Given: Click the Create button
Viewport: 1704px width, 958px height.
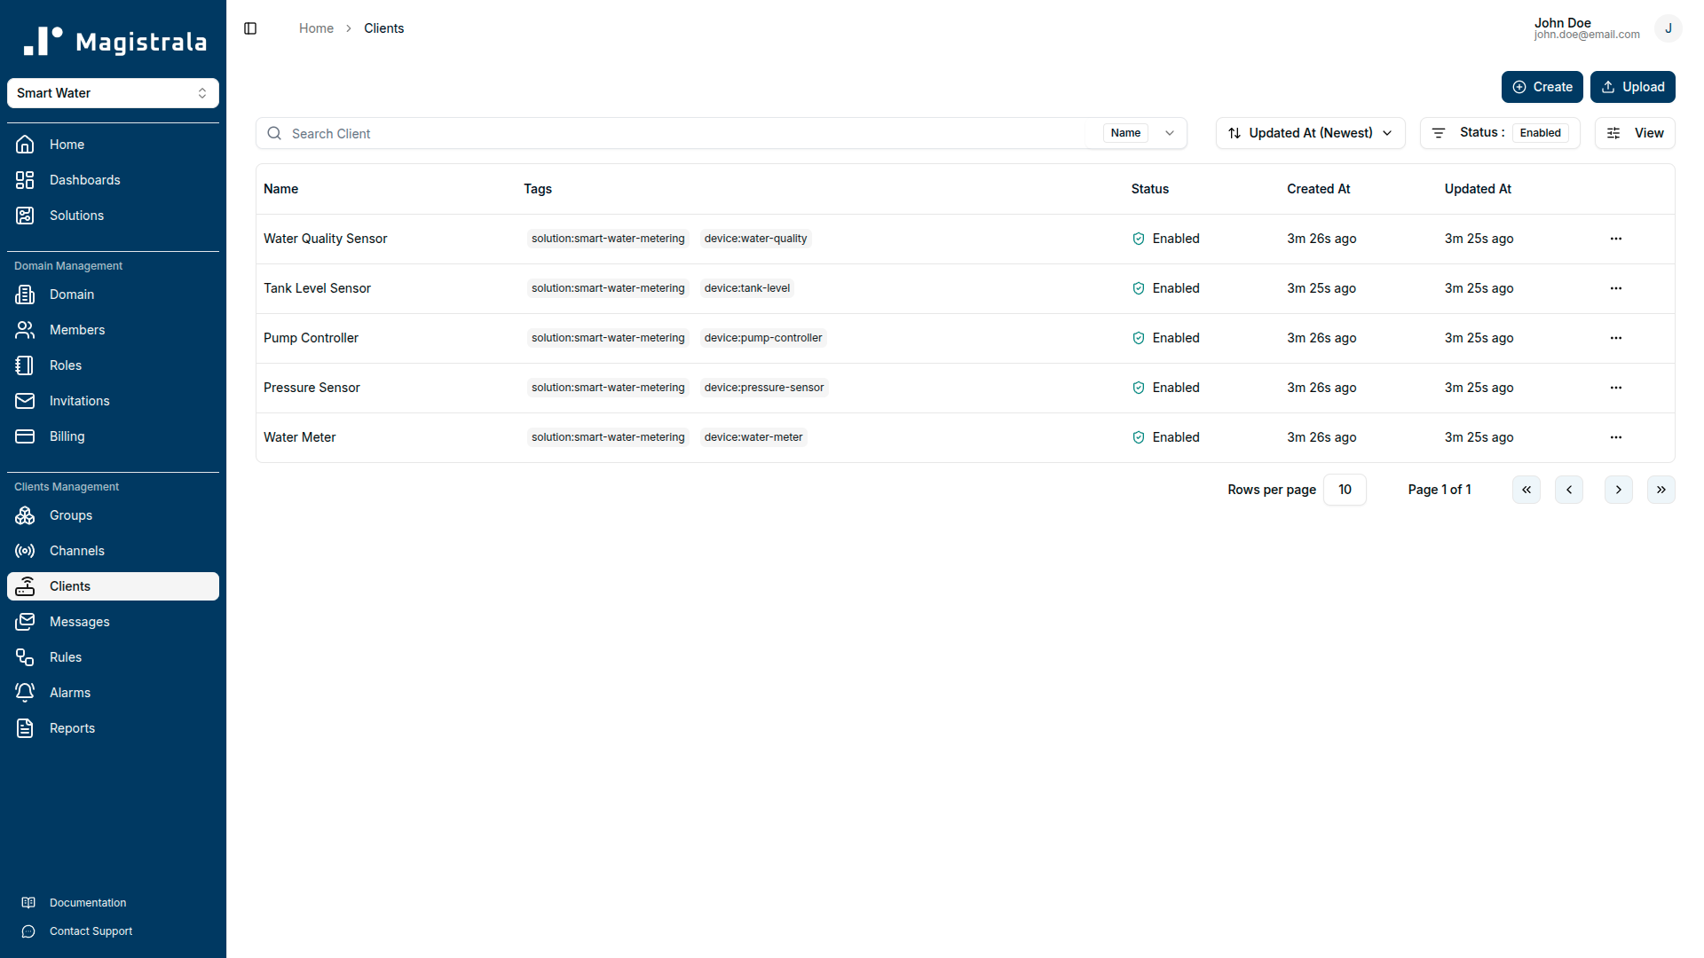Looking at the screenshot, I should [1542, 87].
